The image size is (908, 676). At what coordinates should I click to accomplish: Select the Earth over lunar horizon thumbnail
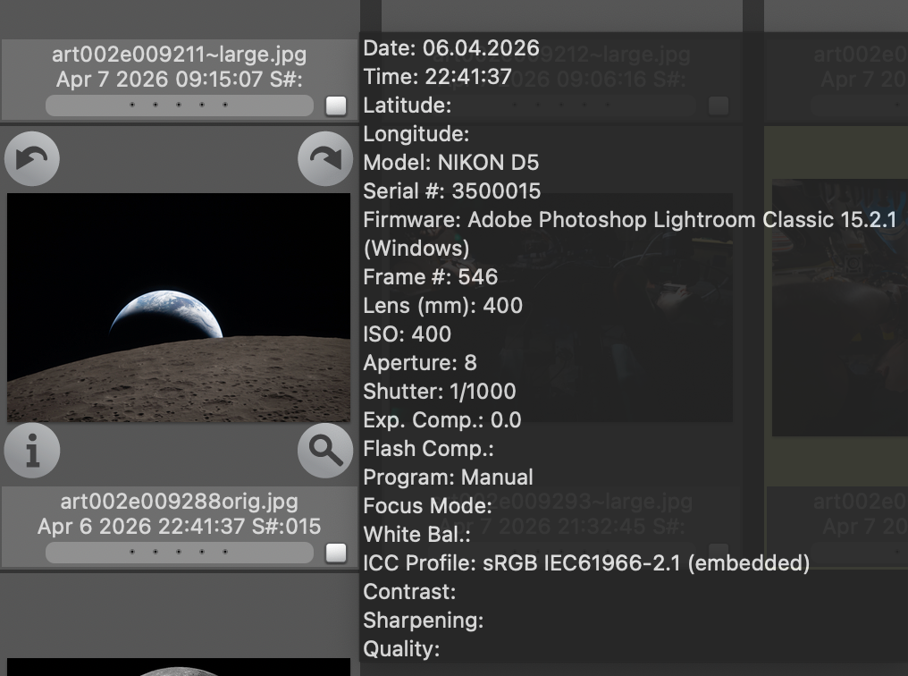click(x=179, y=308)
